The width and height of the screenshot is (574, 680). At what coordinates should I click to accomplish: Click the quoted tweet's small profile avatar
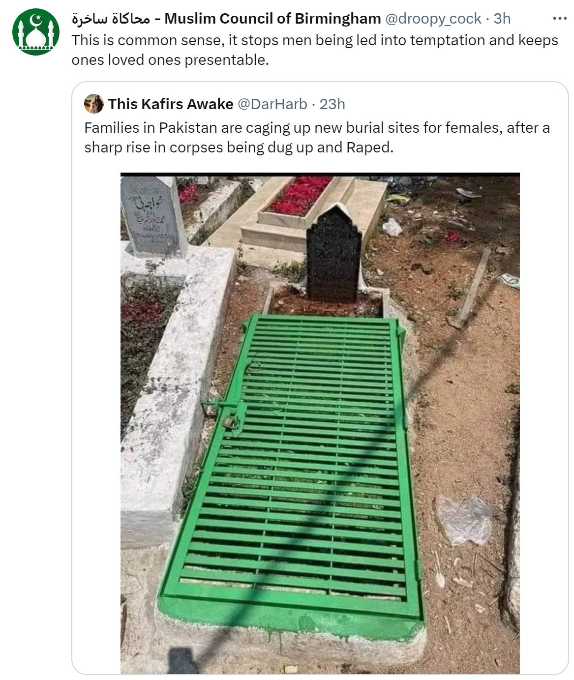93,104
